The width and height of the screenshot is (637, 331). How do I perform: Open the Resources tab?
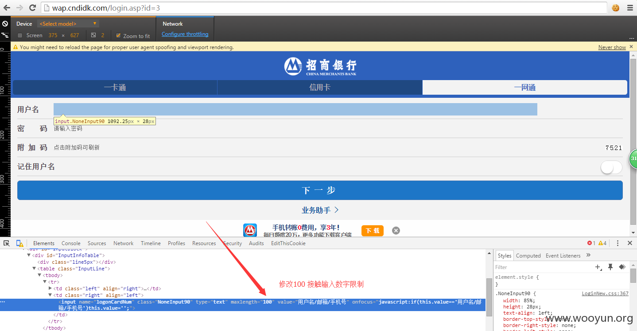coord(204,243)
